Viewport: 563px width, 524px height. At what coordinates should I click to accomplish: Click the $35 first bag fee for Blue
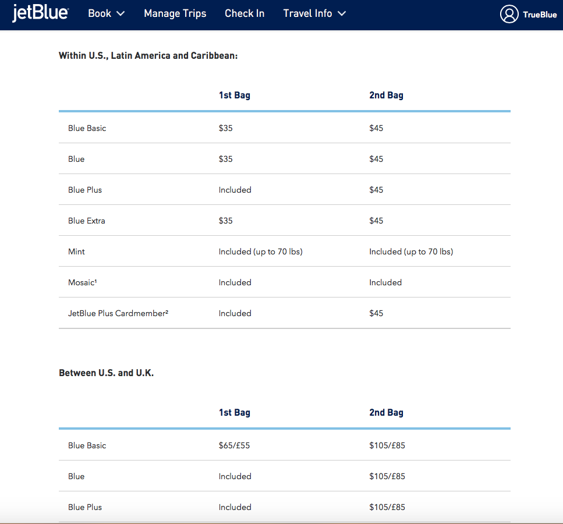click(225, 159)
